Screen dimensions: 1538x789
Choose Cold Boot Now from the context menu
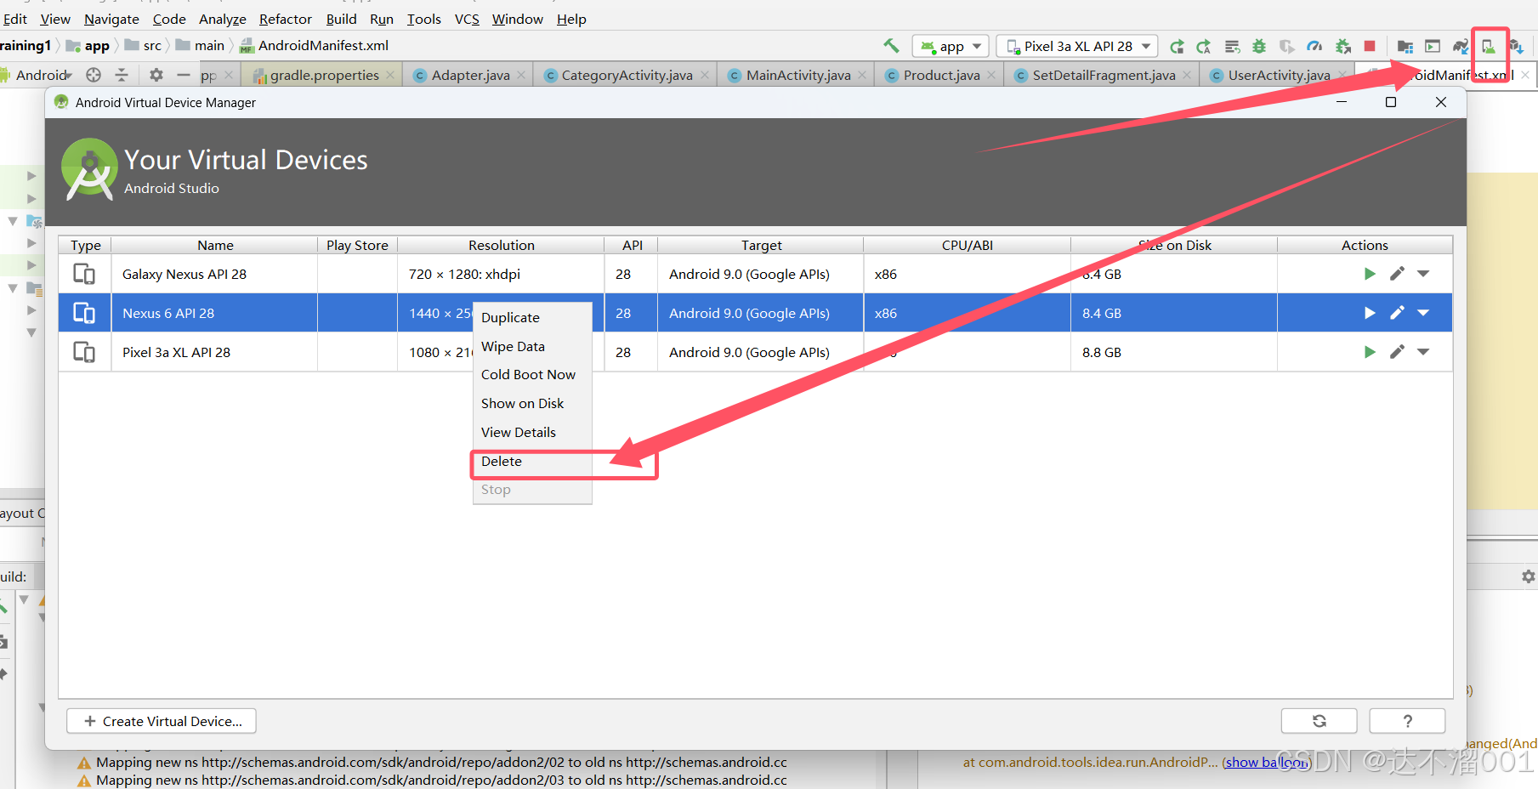coord(532,374)
